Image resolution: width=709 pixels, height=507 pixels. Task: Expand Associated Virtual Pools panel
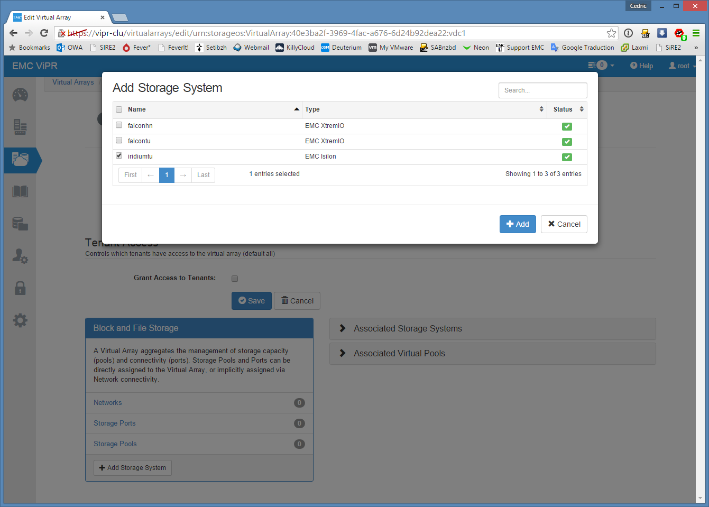coord(399,354)
